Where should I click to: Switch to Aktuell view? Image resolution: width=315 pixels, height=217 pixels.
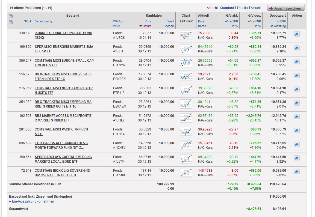256,8
